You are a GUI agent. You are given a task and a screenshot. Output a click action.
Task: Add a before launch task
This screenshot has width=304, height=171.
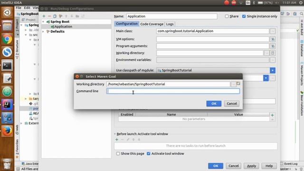[x=117, y=139]
